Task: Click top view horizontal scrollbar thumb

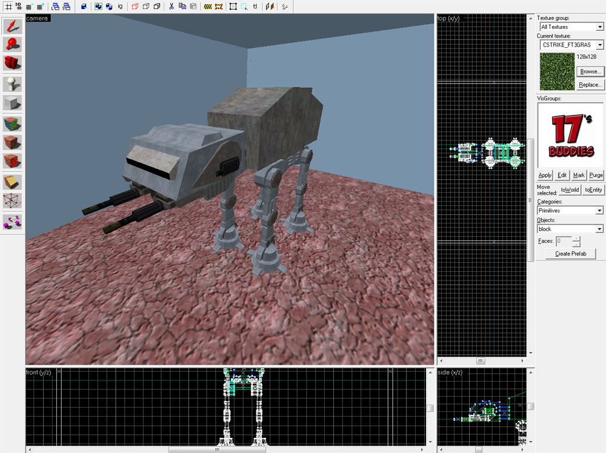Action: (x=481, y=361)
